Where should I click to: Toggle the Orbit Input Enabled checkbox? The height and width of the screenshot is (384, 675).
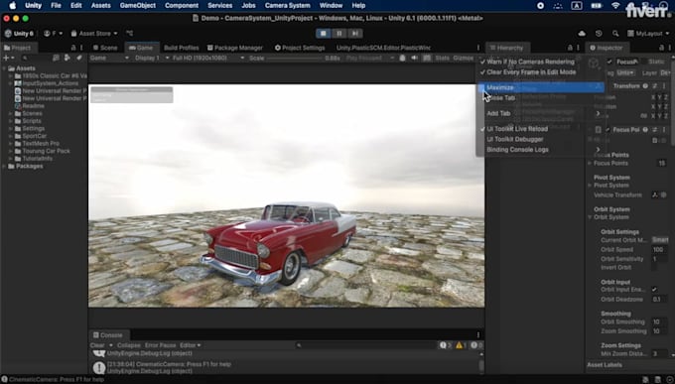(x=654, y=290)
